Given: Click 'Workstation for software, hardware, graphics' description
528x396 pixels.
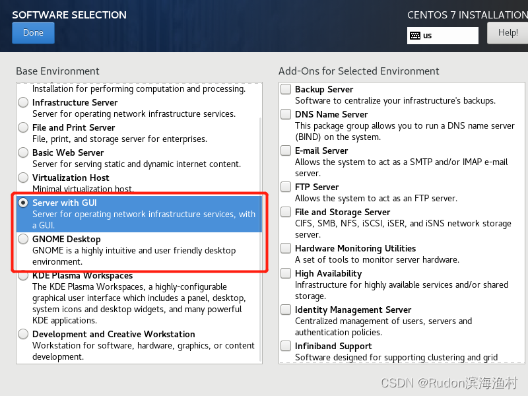Looking at the screenshot, I should [x=143, y=351].
